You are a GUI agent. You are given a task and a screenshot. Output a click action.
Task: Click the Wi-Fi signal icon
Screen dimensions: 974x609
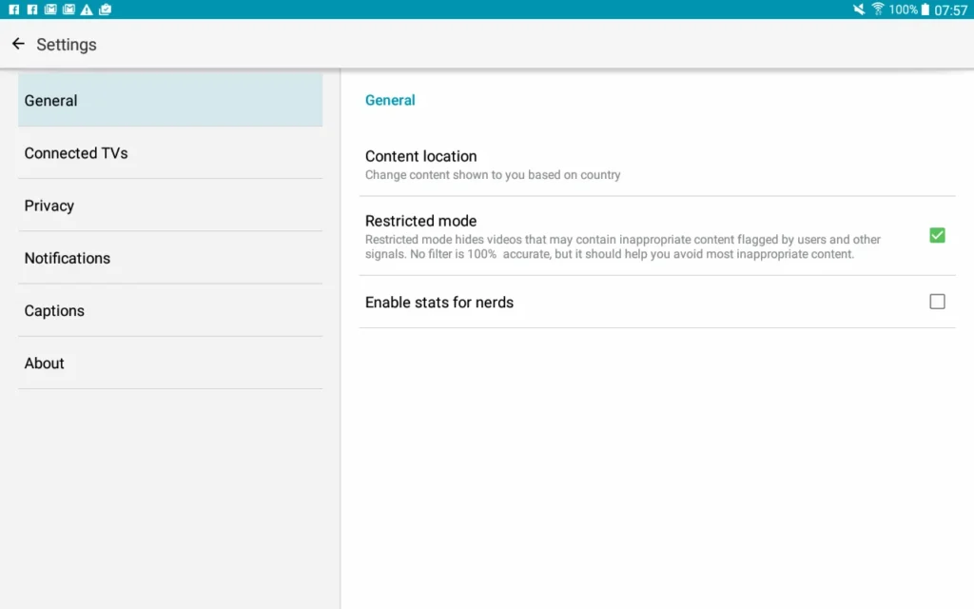(x=877, y=10)
